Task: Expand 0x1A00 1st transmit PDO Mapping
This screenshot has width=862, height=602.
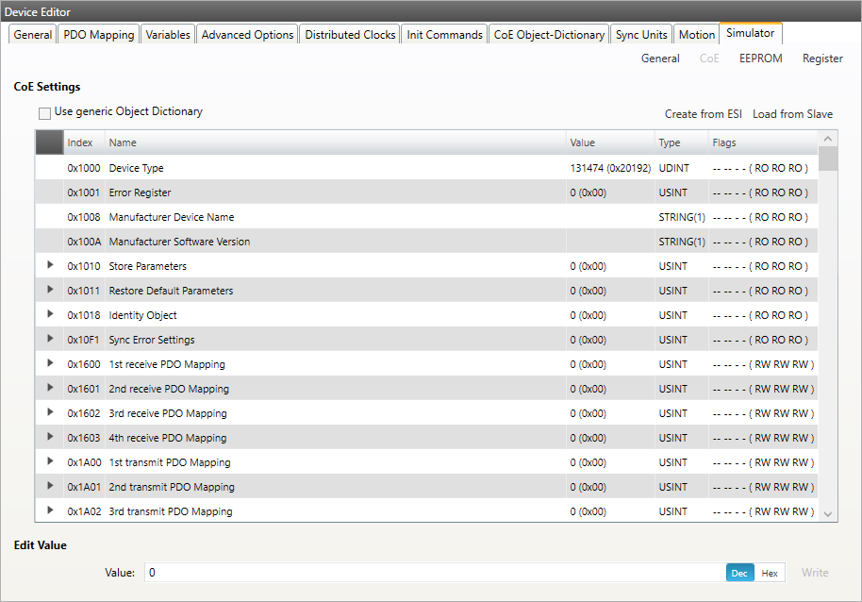Action: click(x=50, y=461)
